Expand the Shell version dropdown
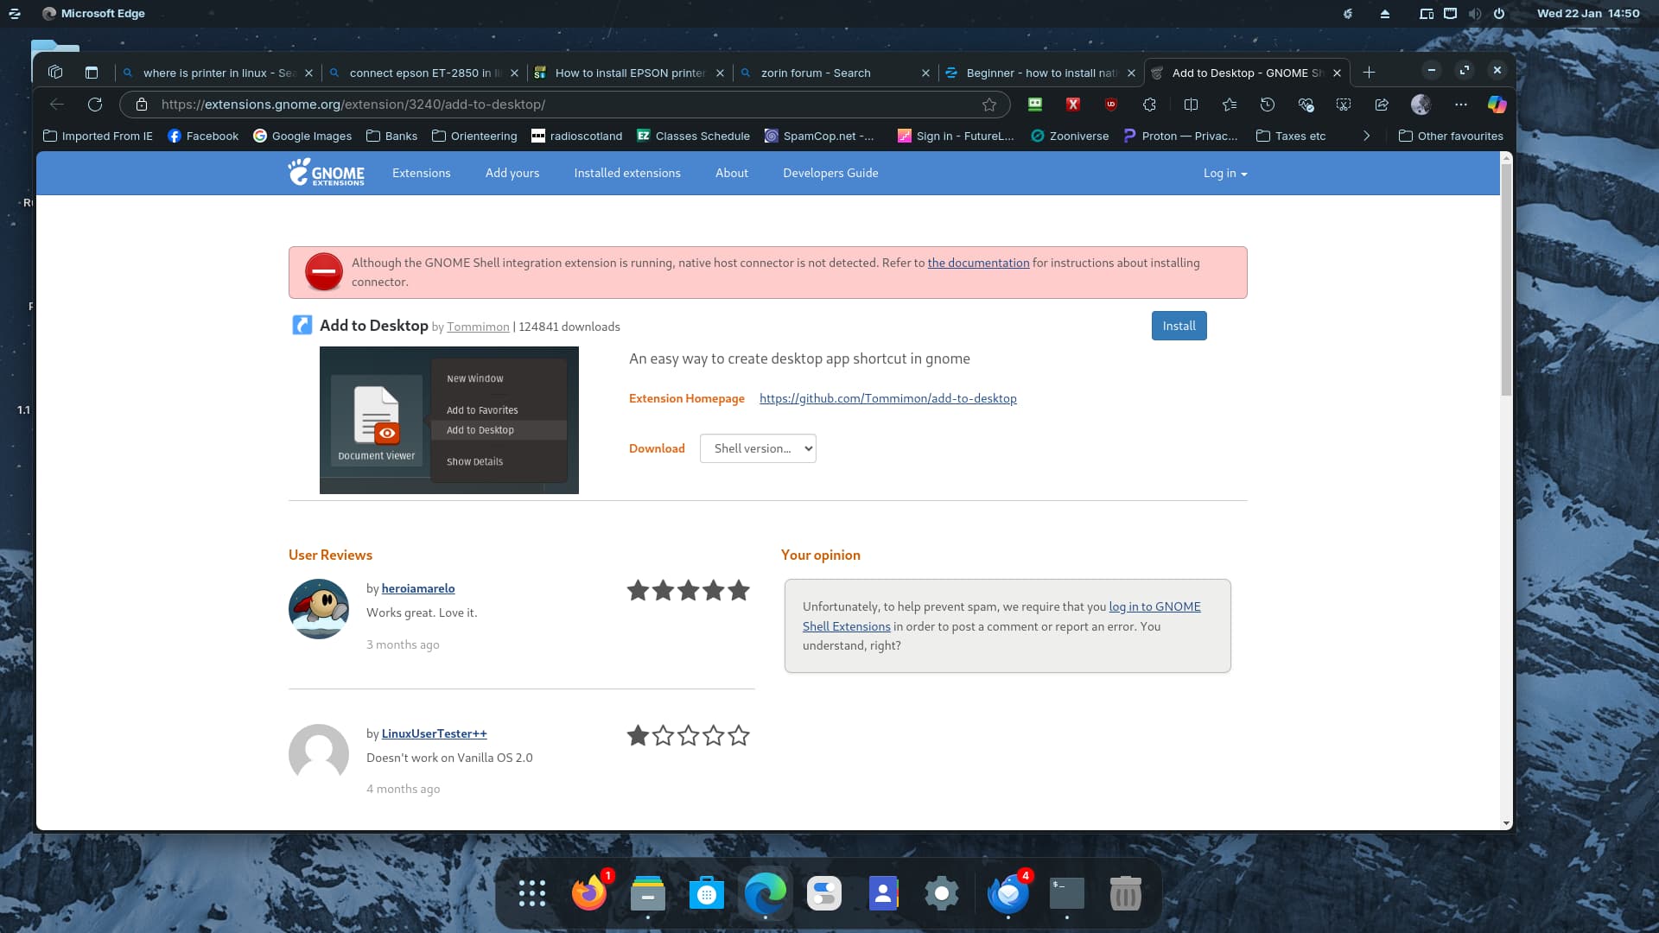1659x933 pixels. click(758, 448)
